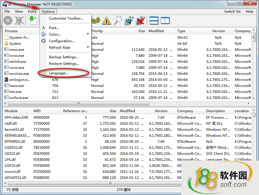Expand the Refresh Rate submenu
Screen dimensions: 259x195
tap(61, 47)
